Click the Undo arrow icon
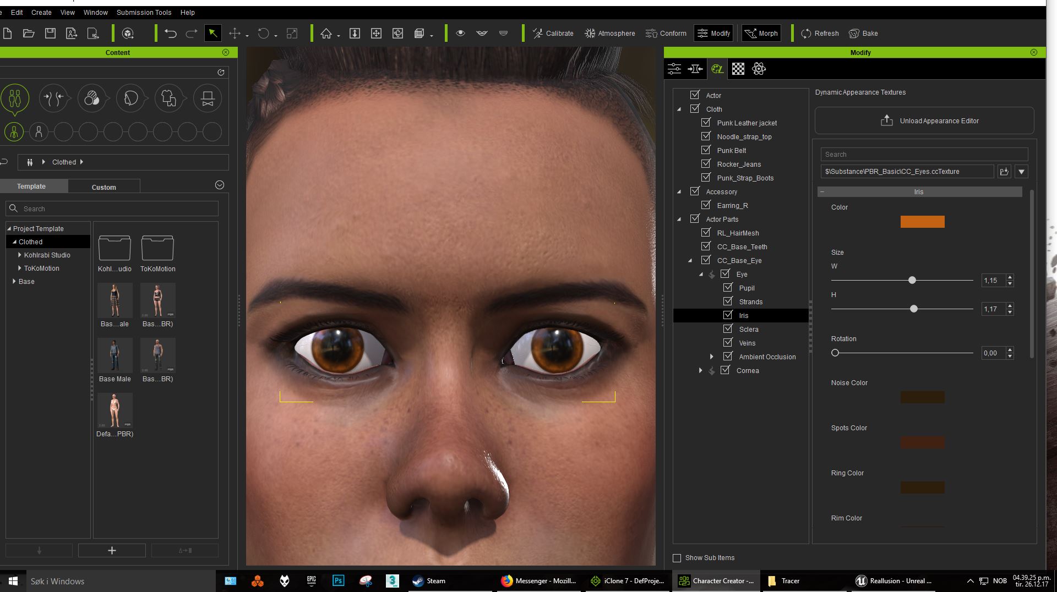Screen dimensions: 1057x592 pyautogui.click(x=170, y=34)
